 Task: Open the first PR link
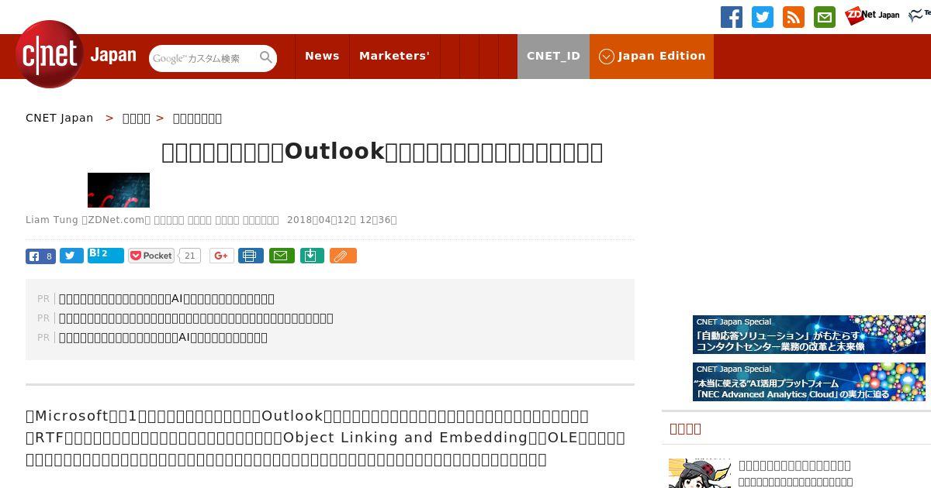(x=167, y=298)
